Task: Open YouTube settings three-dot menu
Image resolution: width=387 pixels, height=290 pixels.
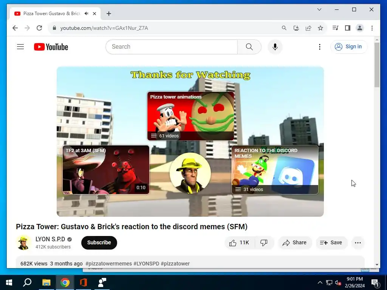Action: pos(320,46)
